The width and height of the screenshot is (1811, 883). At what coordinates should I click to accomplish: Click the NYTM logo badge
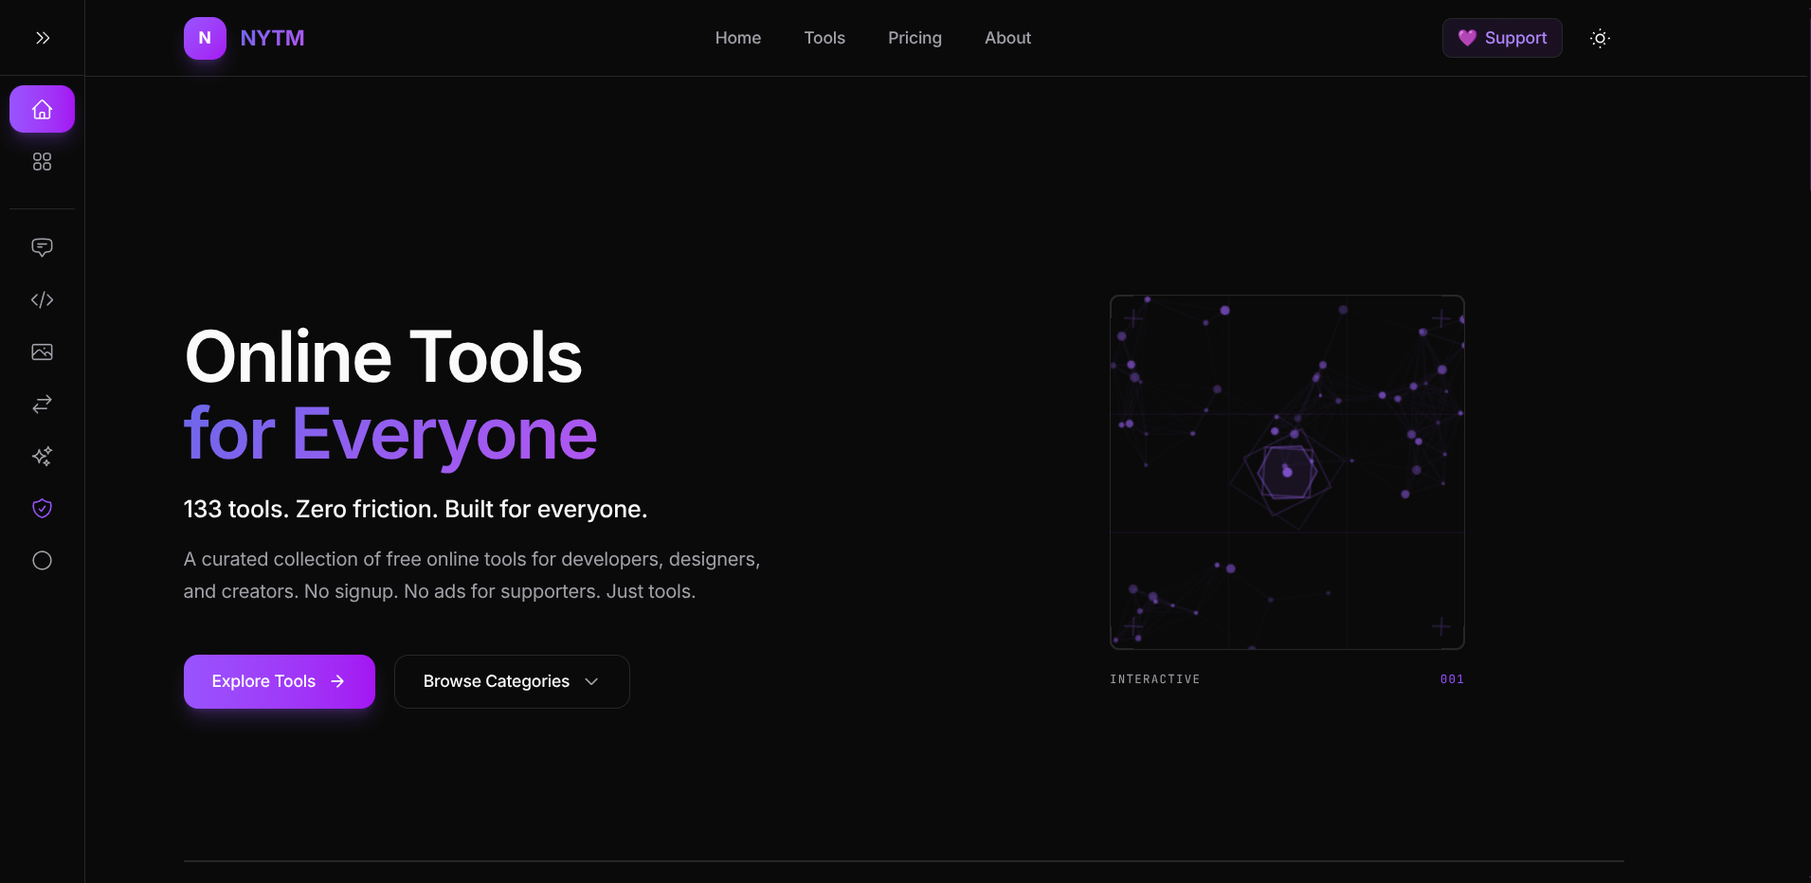(x=205, y=38)
